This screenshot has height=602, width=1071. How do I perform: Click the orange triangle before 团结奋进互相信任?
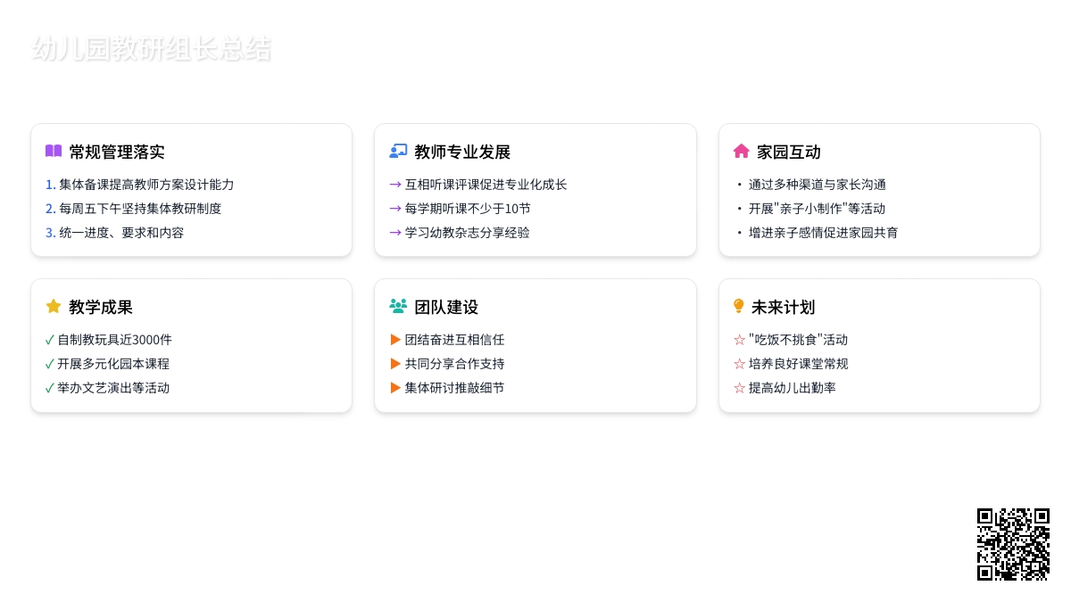[395, 340]
